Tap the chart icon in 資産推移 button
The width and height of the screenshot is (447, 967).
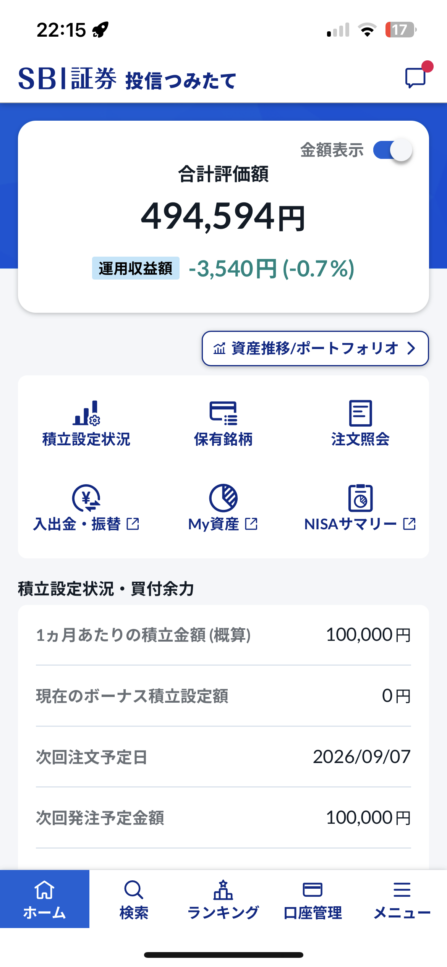pos(219,348)
